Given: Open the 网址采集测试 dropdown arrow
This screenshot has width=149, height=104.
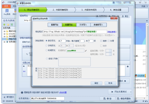Looking at the screenshot, I should point(131,92).
